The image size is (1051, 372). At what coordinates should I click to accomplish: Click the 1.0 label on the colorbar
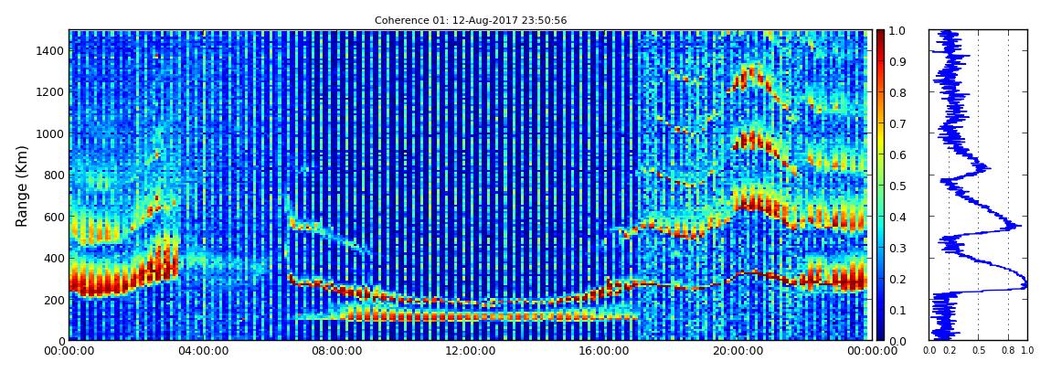pyautogui.click(x=897, y=31)
